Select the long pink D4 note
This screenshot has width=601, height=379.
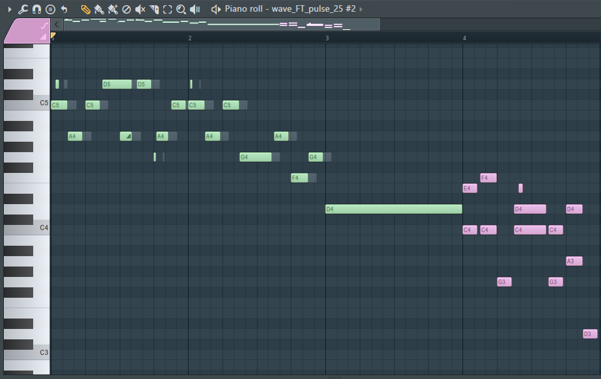point(530,209)
